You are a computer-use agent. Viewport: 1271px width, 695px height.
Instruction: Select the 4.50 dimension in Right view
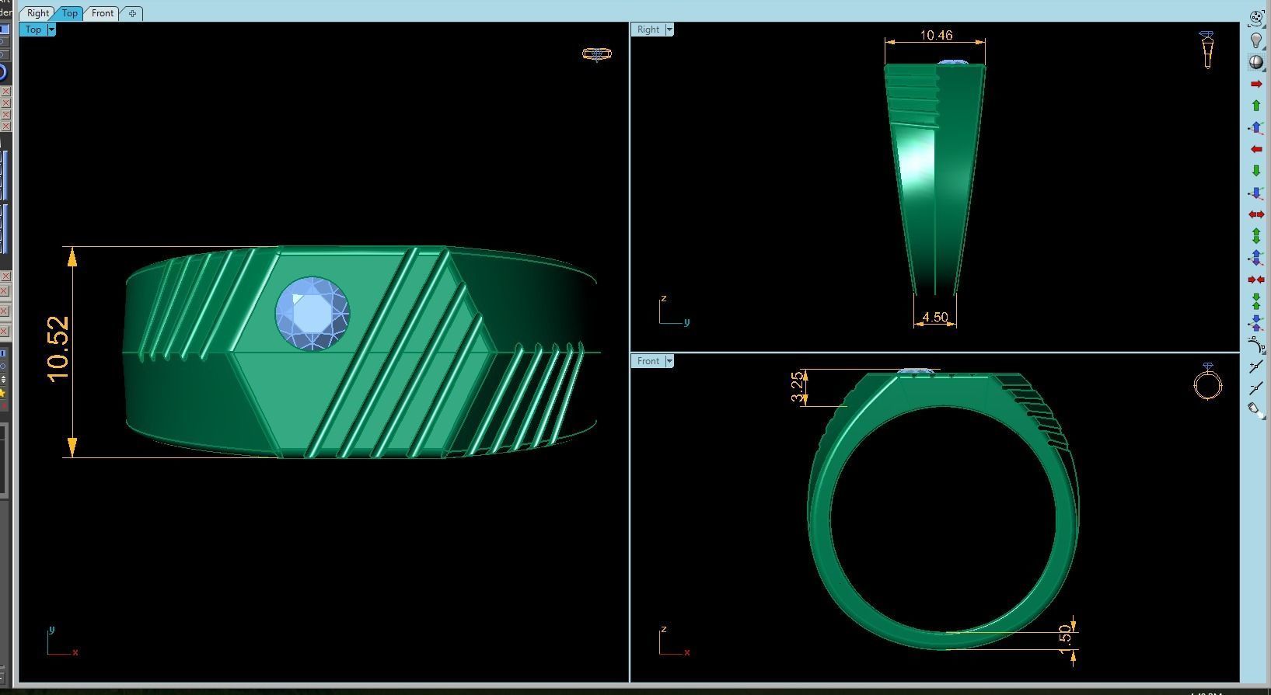coord(935,317)
